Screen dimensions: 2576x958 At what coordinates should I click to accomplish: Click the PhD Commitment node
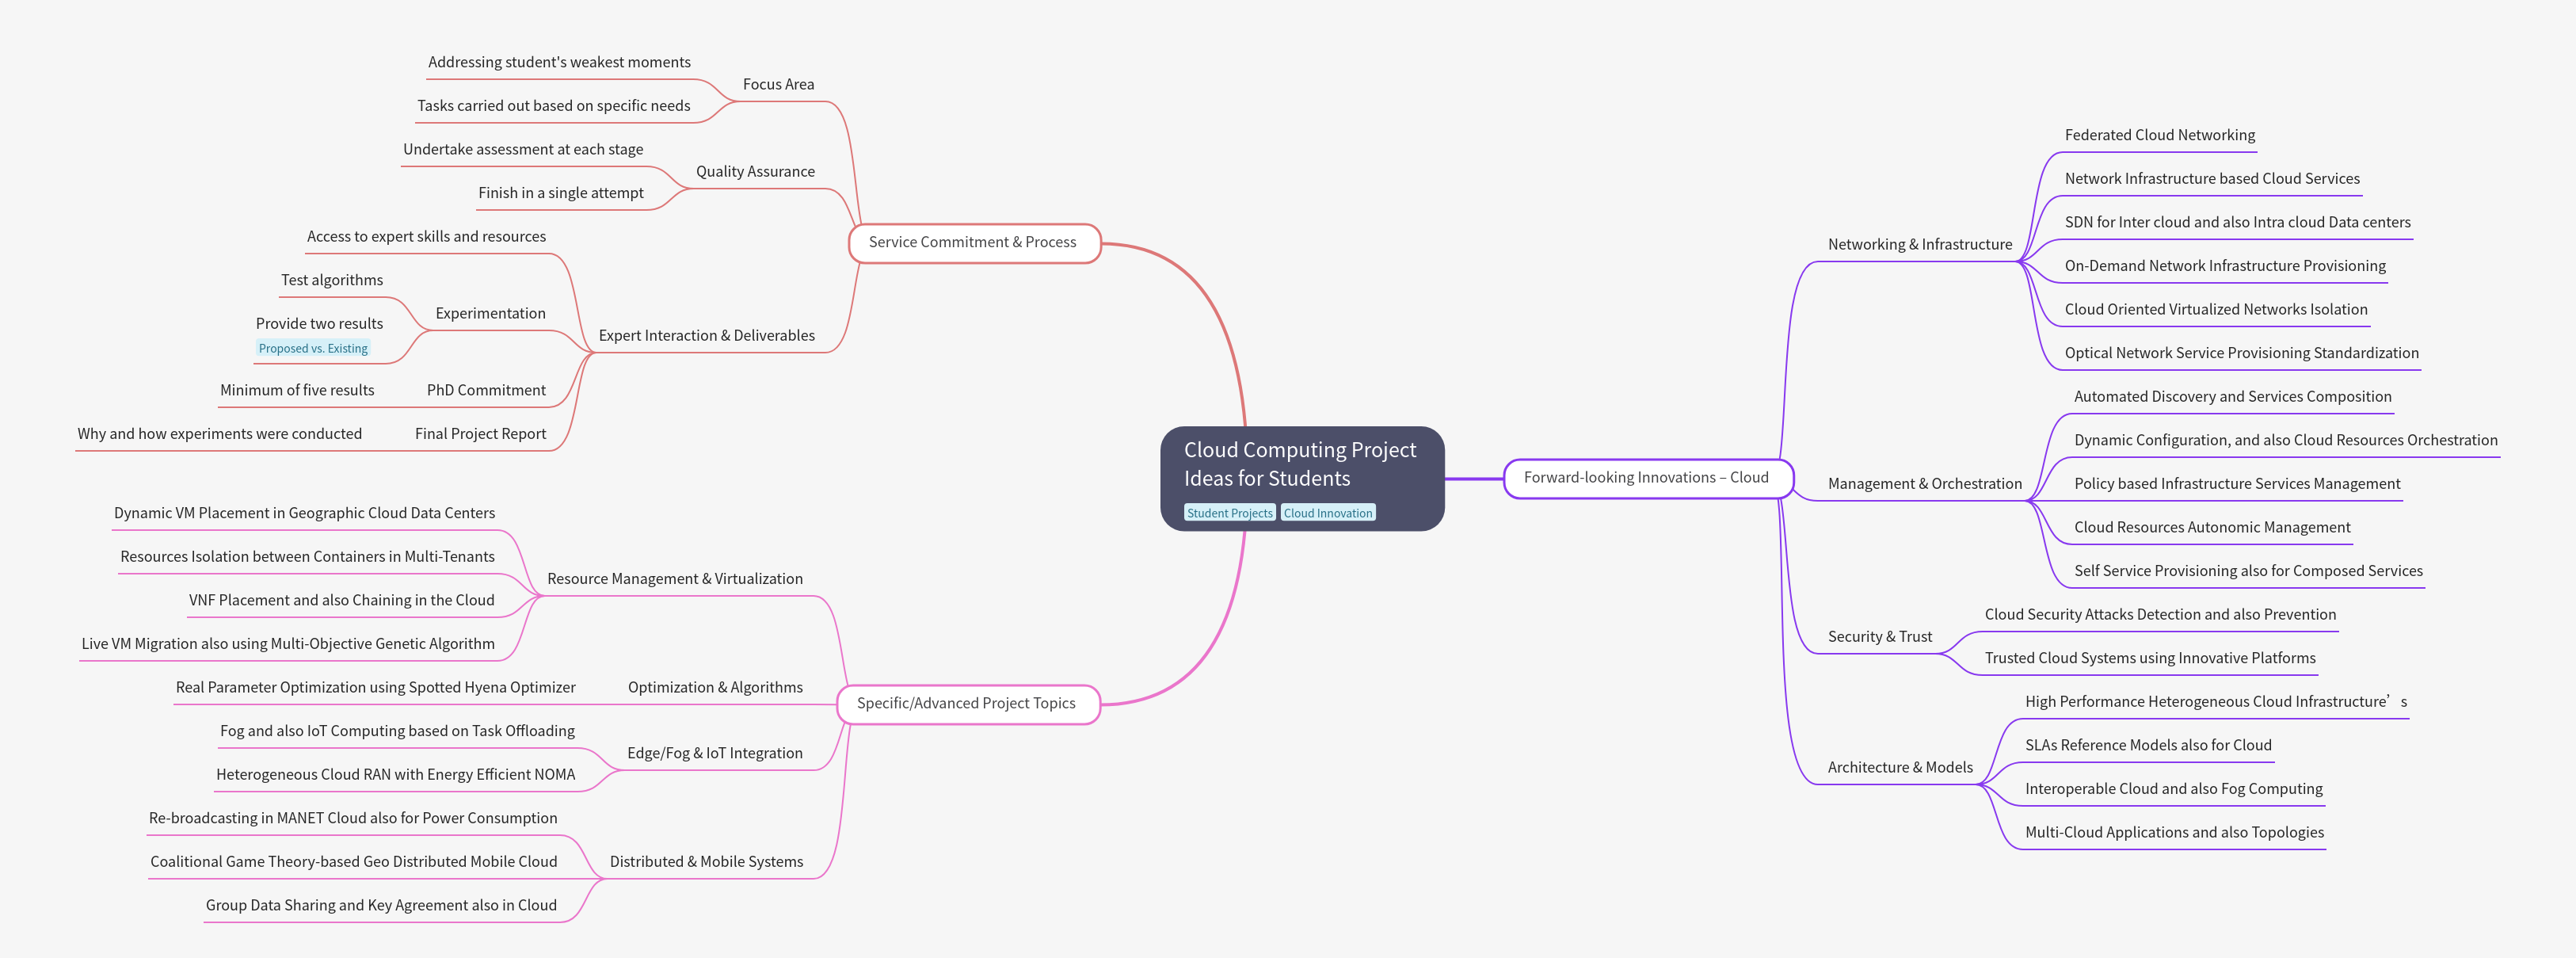click(x=485, y=390)
